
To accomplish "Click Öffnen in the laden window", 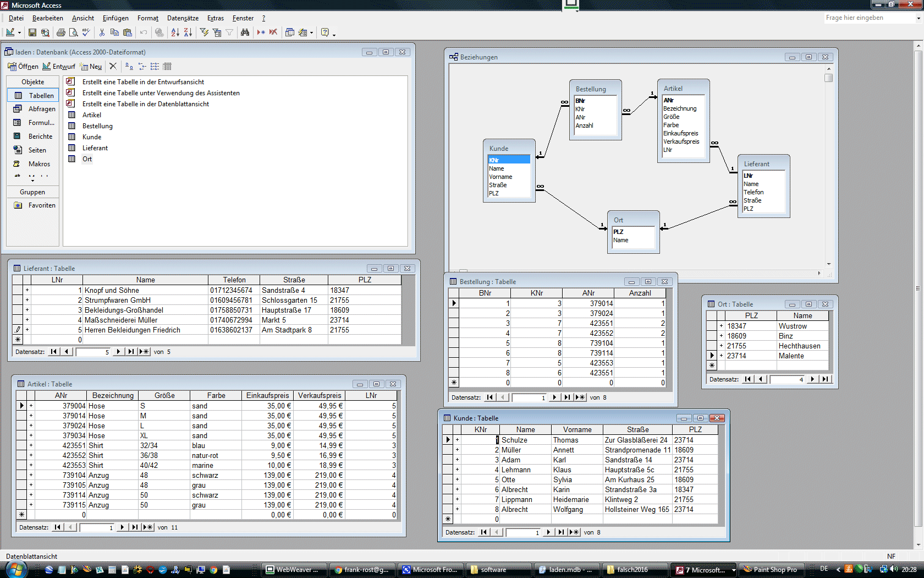I will point(23,66).
